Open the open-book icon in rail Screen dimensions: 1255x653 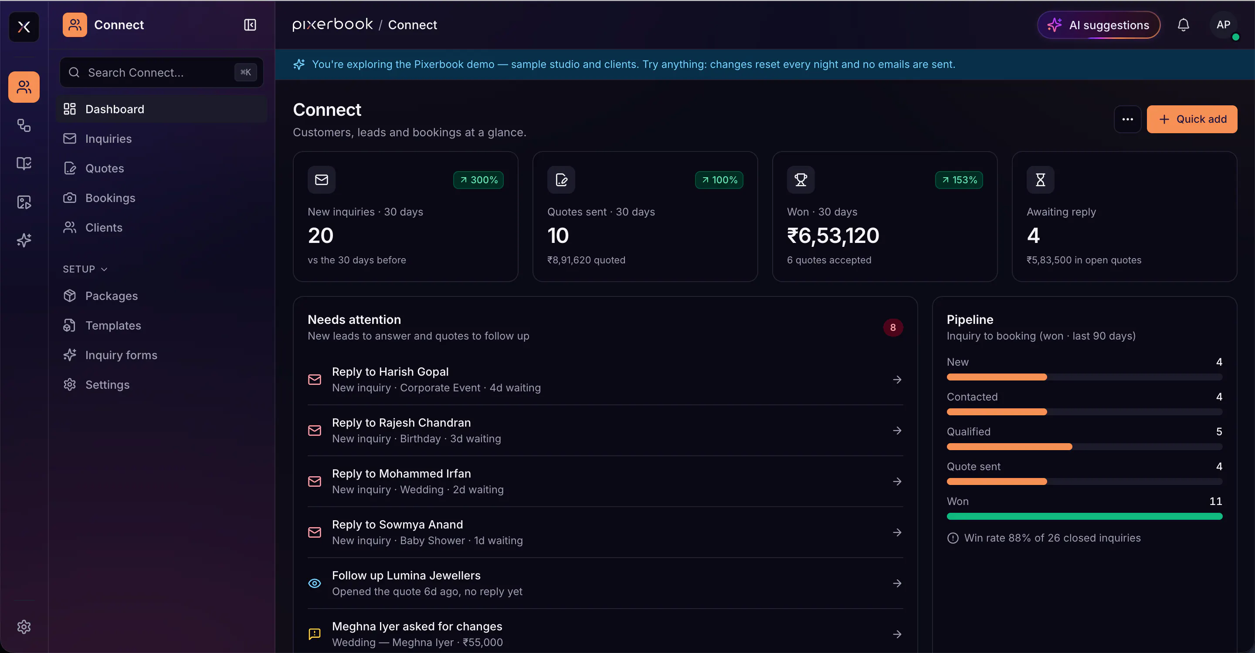(x=24, y=164)
